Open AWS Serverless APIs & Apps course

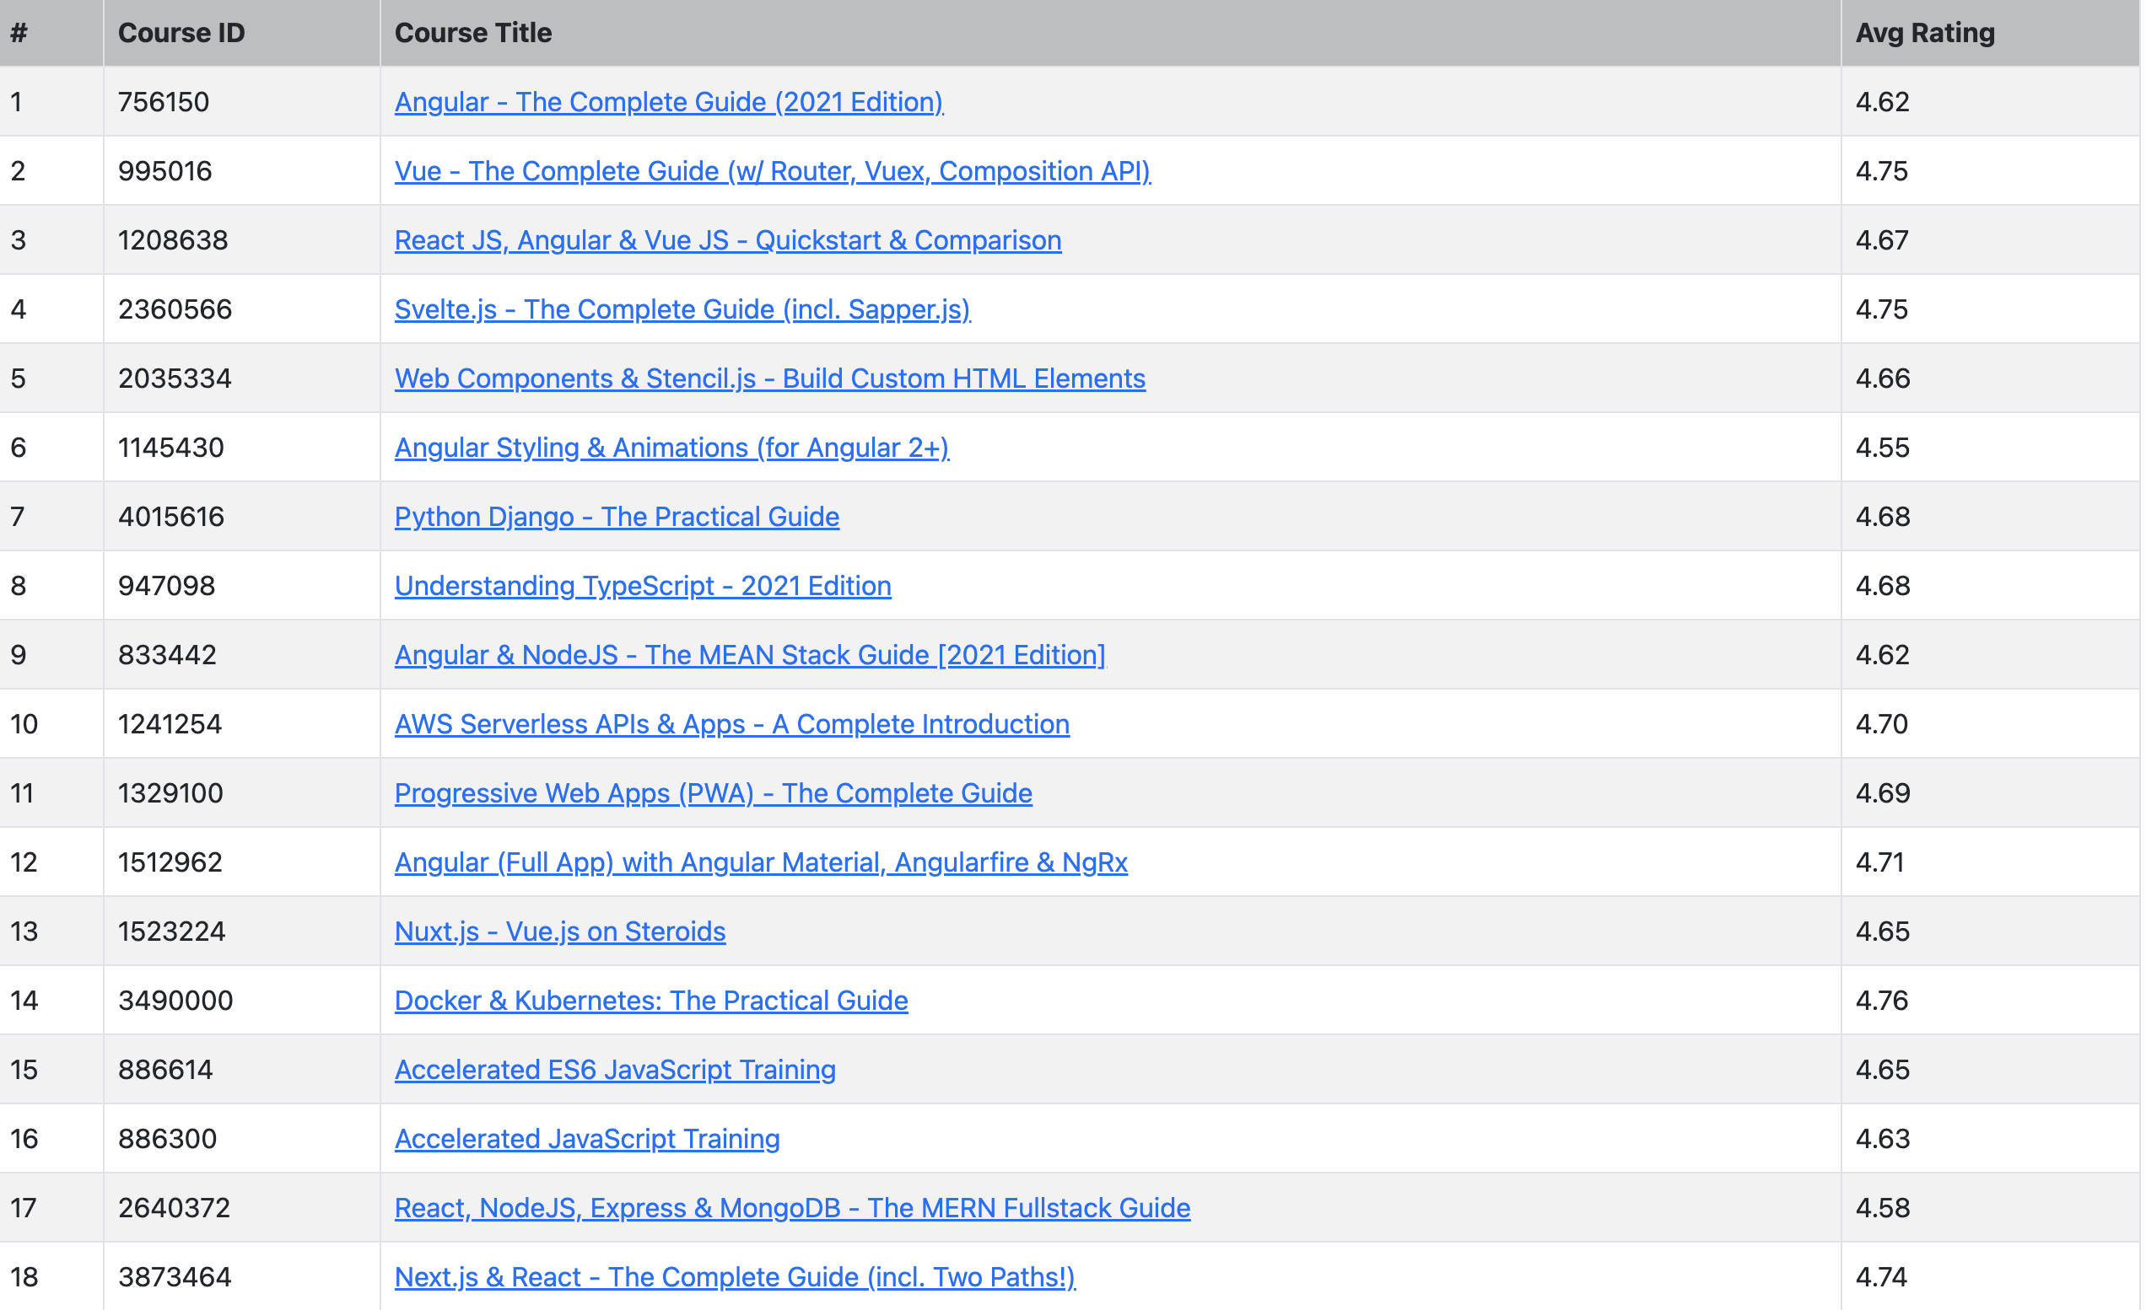731,724
